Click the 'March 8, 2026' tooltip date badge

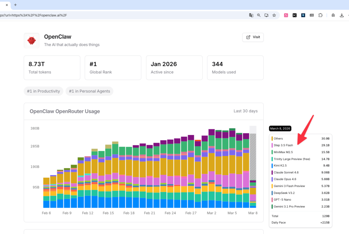click(280, 128)
